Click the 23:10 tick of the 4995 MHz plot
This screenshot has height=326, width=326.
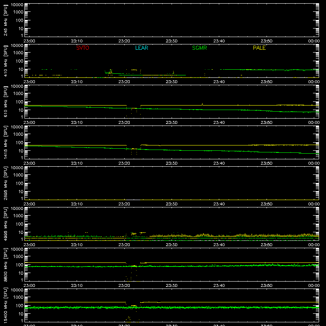[x=77, y=245]
